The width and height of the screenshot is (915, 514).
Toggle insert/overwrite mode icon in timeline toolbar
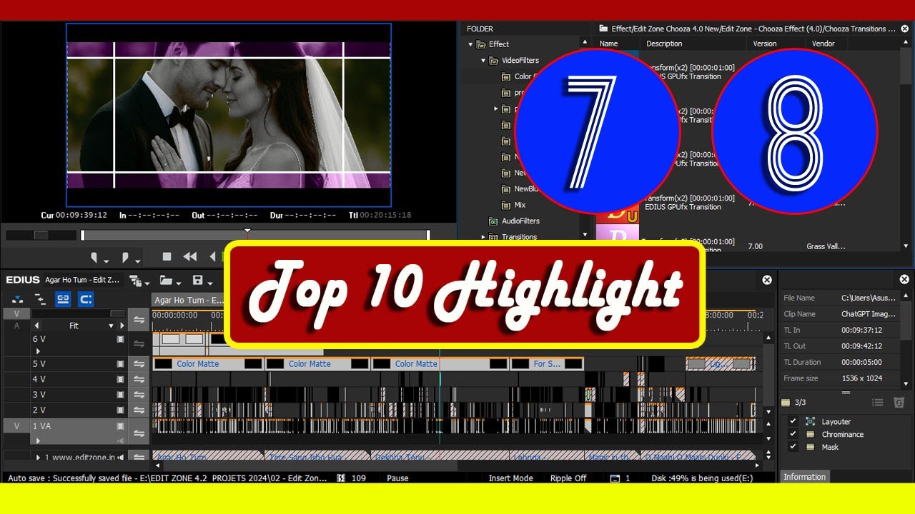(18, 299)
